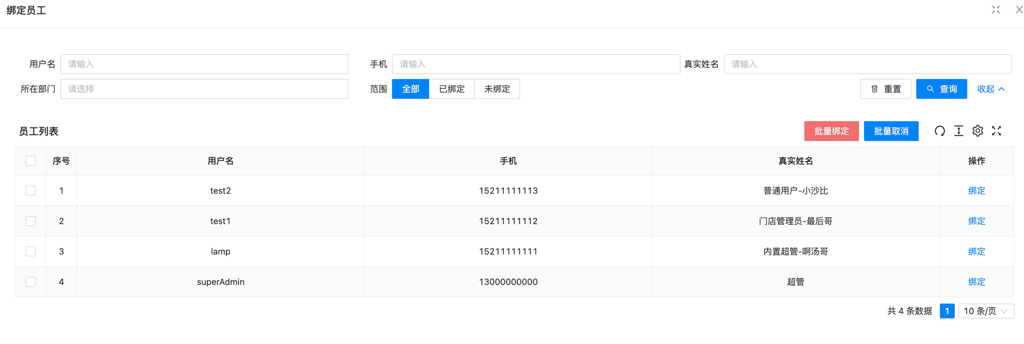Screen dimensions: 1024x344
Task: Select the checkbox for superAdmin row
Action: tap(30, 282)
